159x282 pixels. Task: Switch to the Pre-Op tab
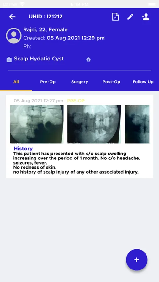coord(48,82)
